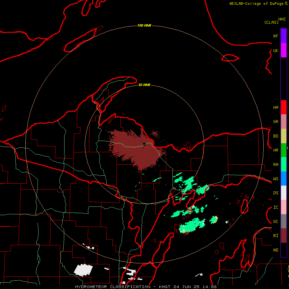Click the 24 JUN 25 date stamp
This screenshot has width=289, height=289.
[x=186, y=287]
